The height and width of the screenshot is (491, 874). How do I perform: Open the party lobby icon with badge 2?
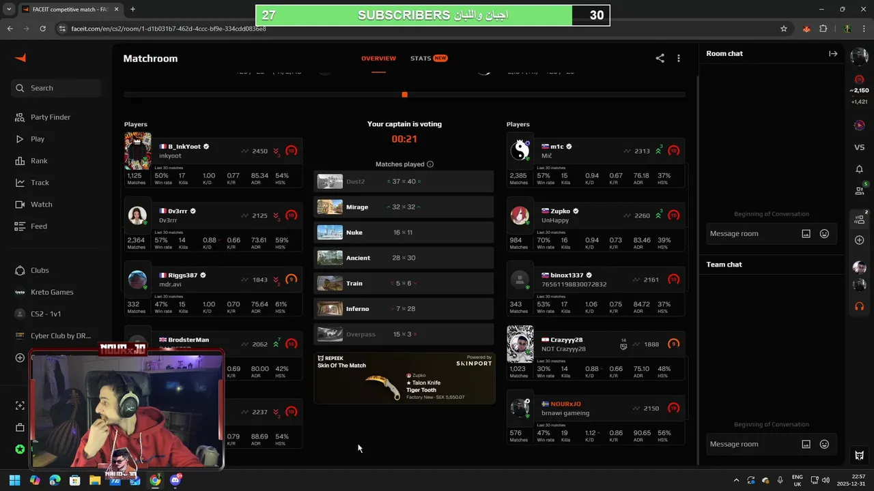tap(859, 220)
